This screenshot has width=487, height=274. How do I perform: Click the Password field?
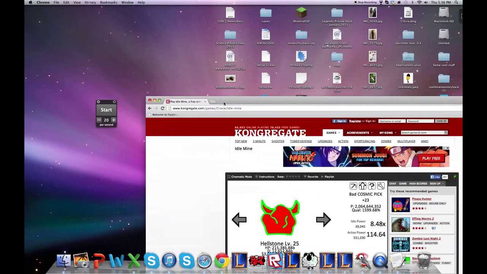coord(420,121)
